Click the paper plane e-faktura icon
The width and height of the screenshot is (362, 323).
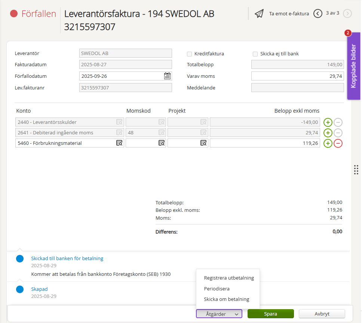coord(259,14)
